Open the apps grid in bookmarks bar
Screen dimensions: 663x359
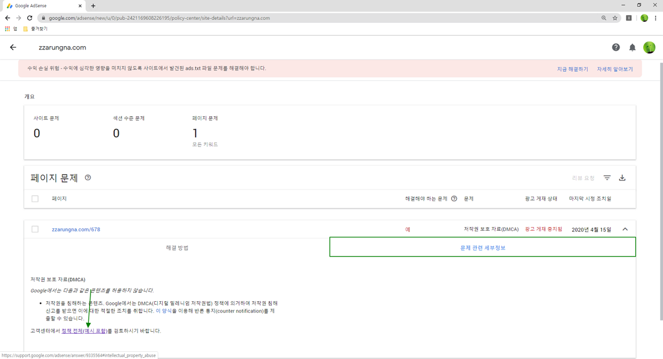(x=7, y=29)
